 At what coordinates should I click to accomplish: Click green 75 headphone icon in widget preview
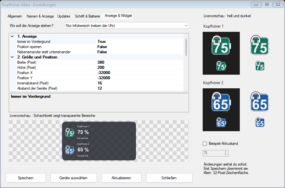click(x=69, y=132)
